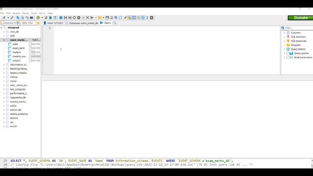Open the run query dropdown arrow
313x176 pixels.
[96, 18]
